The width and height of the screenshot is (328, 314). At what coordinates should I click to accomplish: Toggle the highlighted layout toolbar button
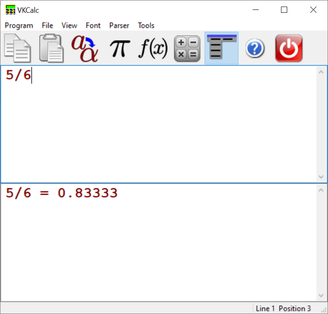click(222, 48)
